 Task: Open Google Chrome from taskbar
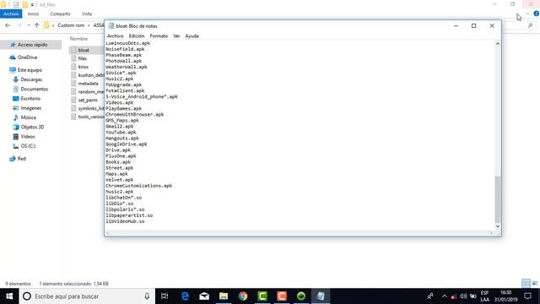tap(243, 296)
